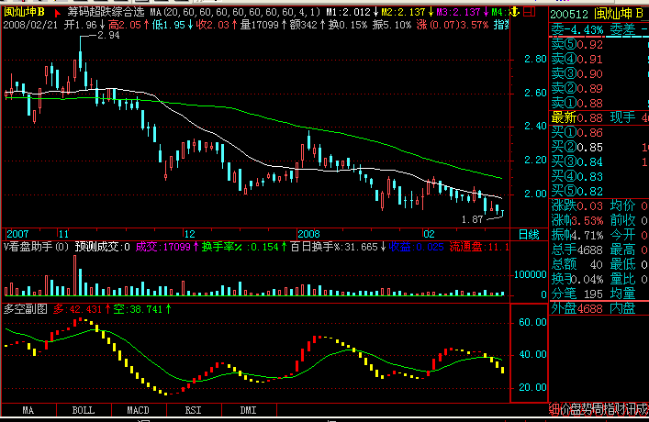Image resolution: width=649 pixels, height=422 pixels.
Task: Switch to the RSI indicator tab
Action: (x=194, y=410)
